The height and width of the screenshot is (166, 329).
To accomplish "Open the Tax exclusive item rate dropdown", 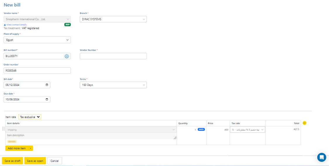I will point(30,117).
